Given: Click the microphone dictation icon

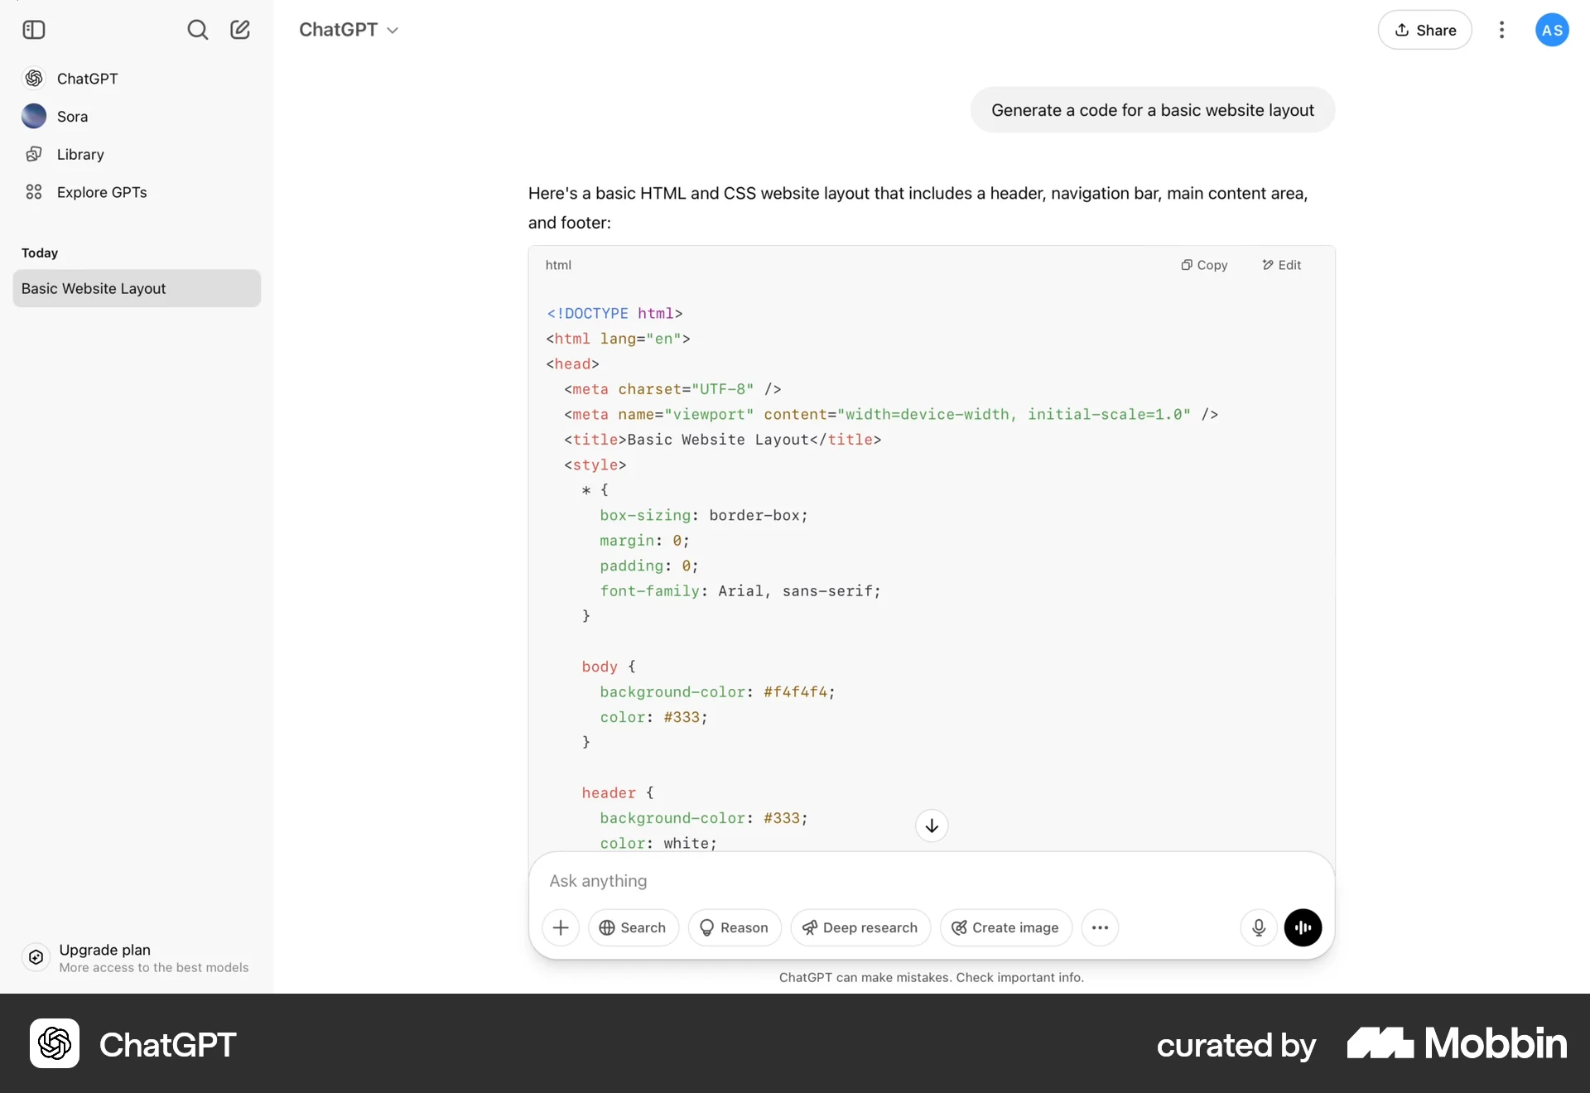Looking at the screenshot, I should point(1258,927).
